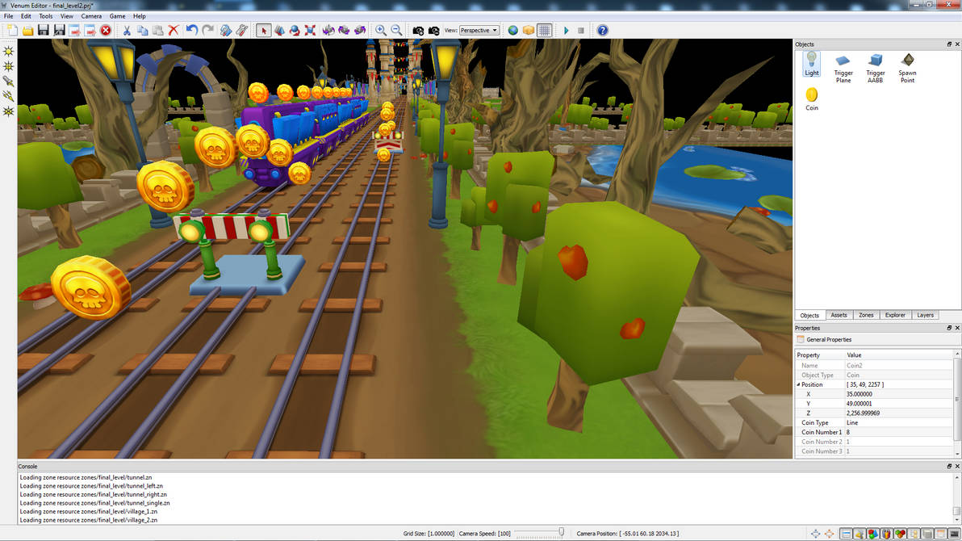Select the Trigger Plane object

click(x=843, y=68)
